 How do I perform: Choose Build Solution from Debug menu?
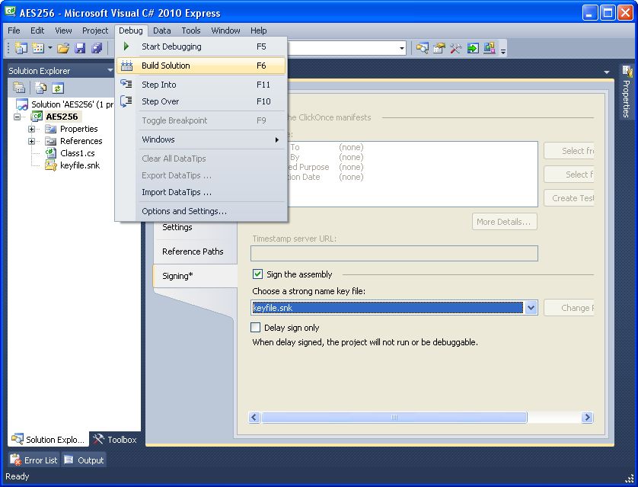201,66
